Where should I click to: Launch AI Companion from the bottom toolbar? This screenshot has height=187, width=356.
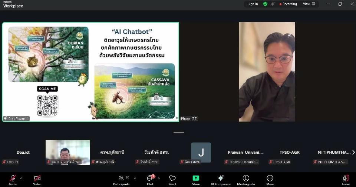pyautogui.click(x=221, y=178)
